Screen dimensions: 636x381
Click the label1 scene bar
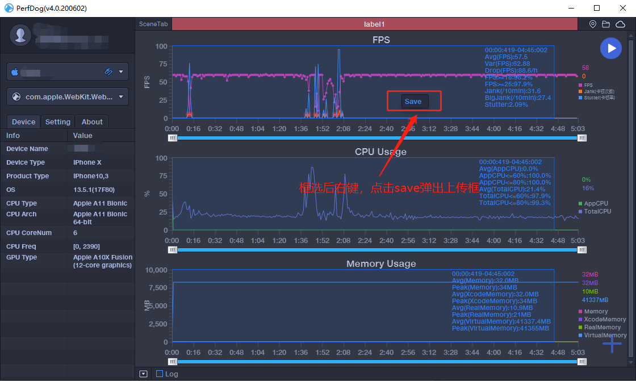click(x=374, y=24)
